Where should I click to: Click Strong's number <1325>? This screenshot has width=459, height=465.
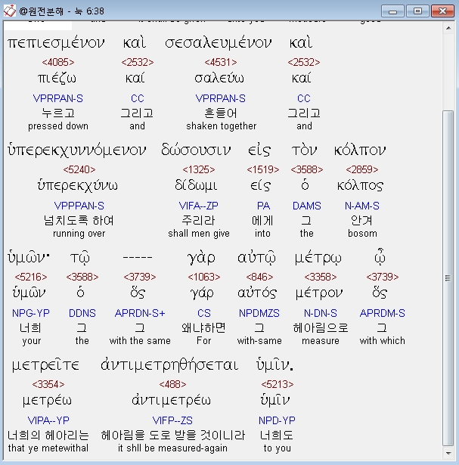[x=198, y=169]
